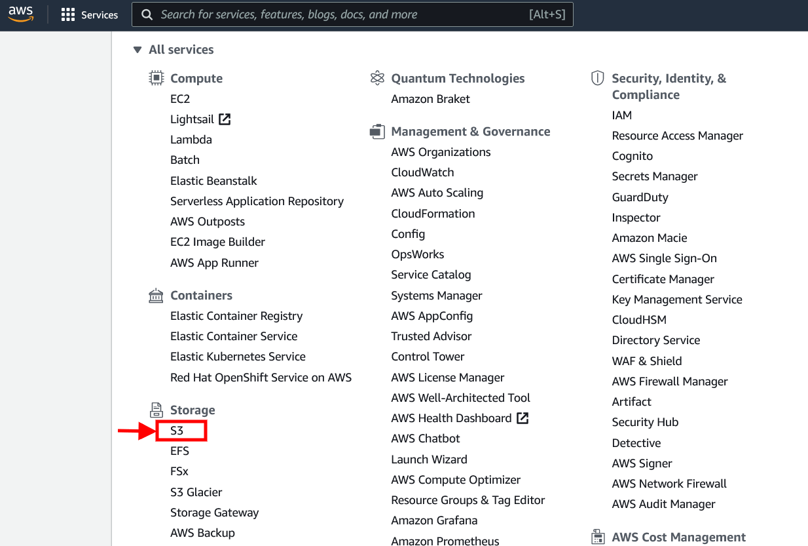This screenshot has width=808, height=546.
Task: Select Elastic Kubernetes Service
Action: pyautogui.click(x=237, y=356)
